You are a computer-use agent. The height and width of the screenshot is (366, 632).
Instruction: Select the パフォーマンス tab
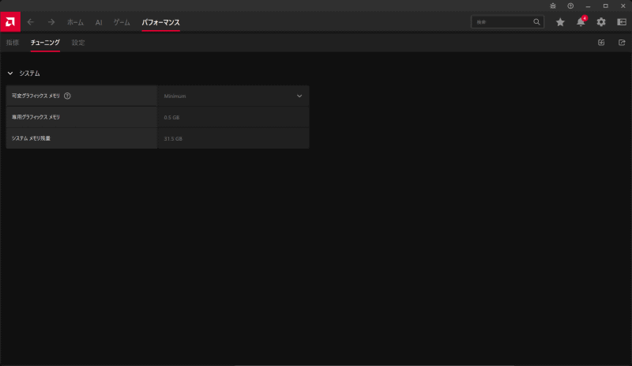click(161, 23)
